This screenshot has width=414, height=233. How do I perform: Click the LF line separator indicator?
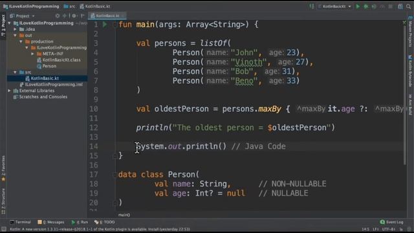[x=375, y=229]
